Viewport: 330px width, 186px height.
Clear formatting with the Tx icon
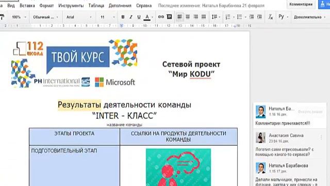pyautogui.click(x=271, y=17)
